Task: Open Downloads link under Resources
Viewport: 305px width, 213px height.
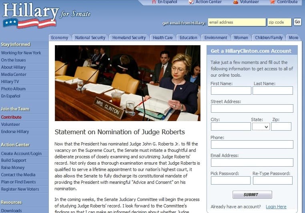Action: click(x=12, y=211)
